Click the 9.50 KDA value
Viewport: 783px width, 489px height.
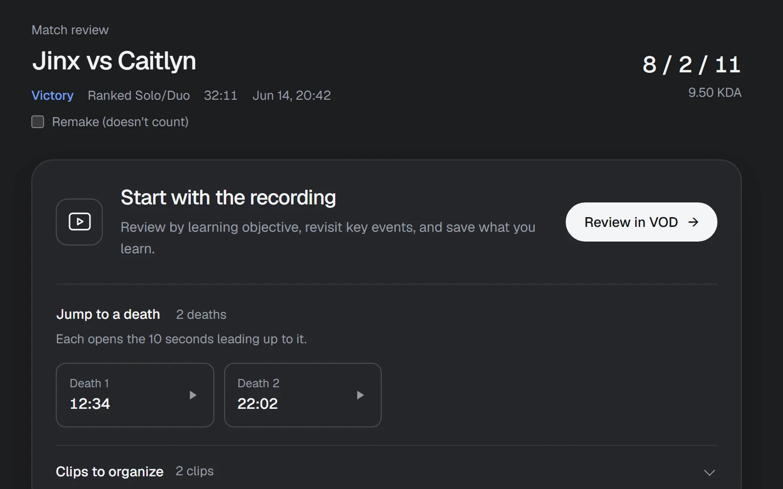[x=714, y=92]
